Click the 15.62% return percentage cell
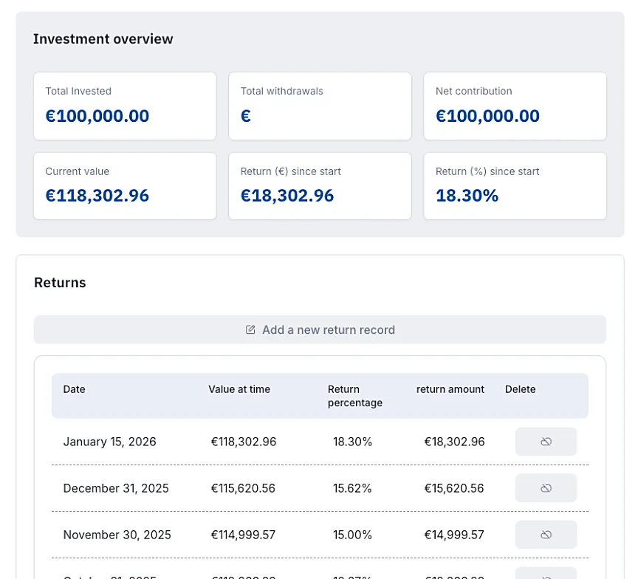 (352, 488)
